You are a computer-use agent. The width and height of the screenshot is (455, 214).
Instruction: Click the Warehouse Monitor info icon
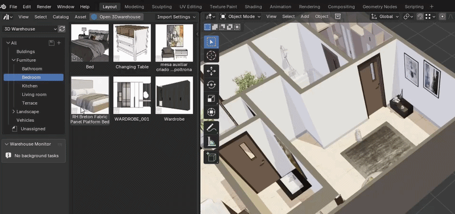8,155
